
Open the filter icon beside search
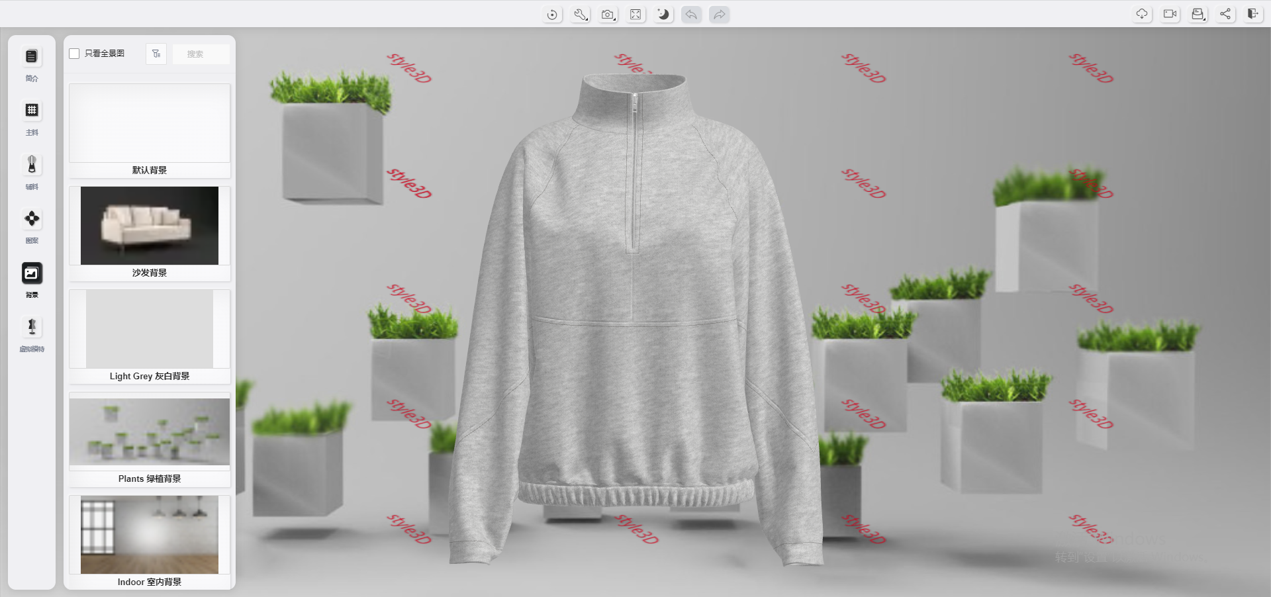[156, 54]
